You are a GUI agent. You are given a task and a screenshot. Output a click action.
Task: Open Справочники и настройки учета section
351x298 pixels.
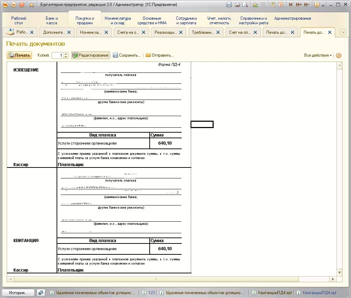pos(253,21)
